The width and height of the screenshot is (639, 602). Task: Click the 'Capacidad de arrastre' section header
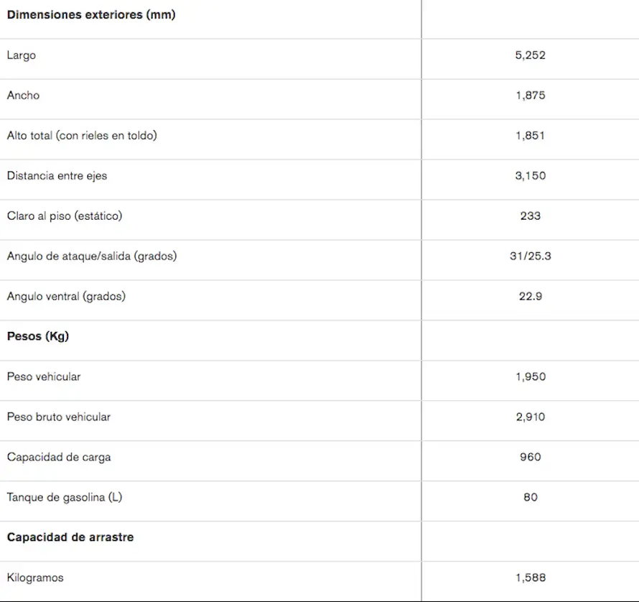coord(70,537)
